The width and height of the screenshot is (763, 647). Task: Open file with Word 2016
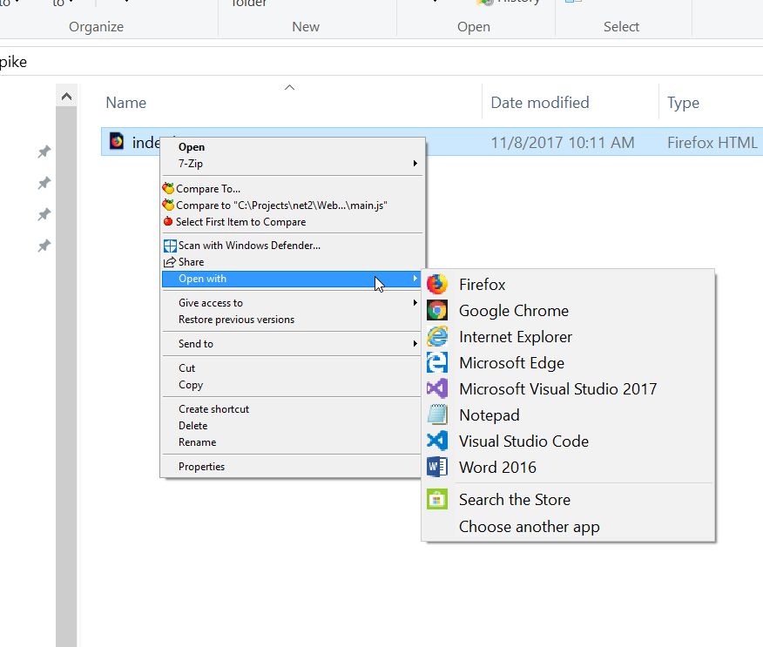point(568,467)
